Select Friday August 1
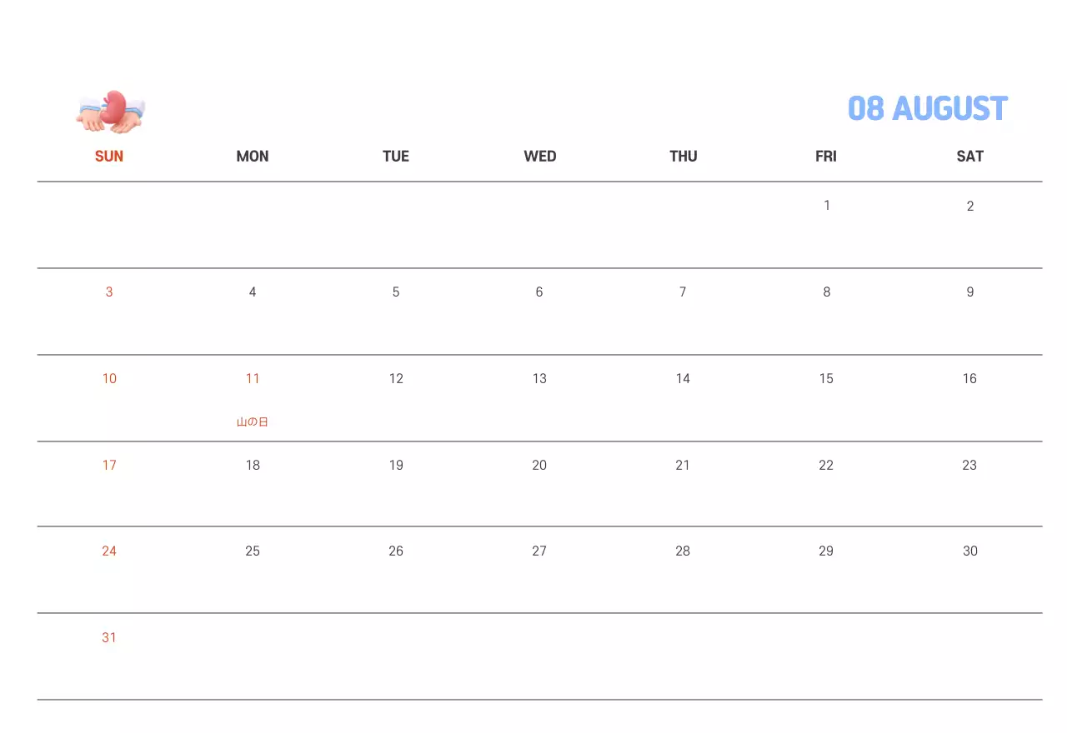Viewport: 1067px width, 733px height. tap(826, 206)
